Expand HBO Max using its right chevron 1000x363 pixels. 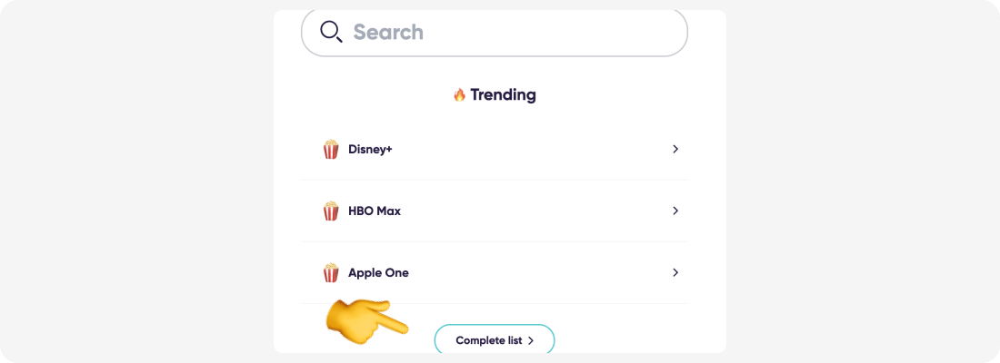(x=675, y=211)
